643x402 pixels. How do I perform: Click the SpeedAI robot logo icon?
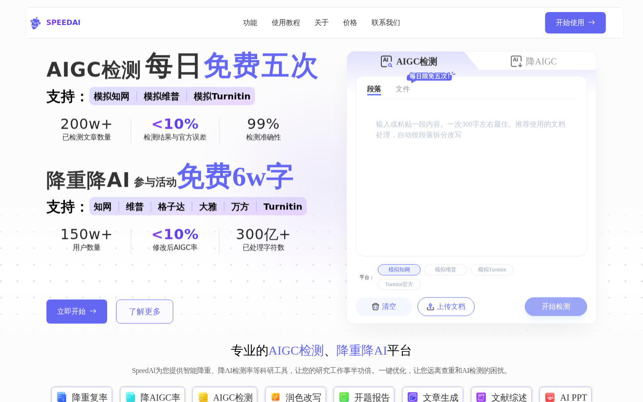coord(35,23)
